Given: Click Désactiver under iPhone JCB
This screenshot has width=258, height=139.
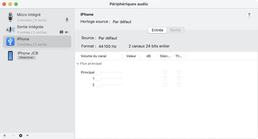Looking at the screenshot, I should pos(26,57).
